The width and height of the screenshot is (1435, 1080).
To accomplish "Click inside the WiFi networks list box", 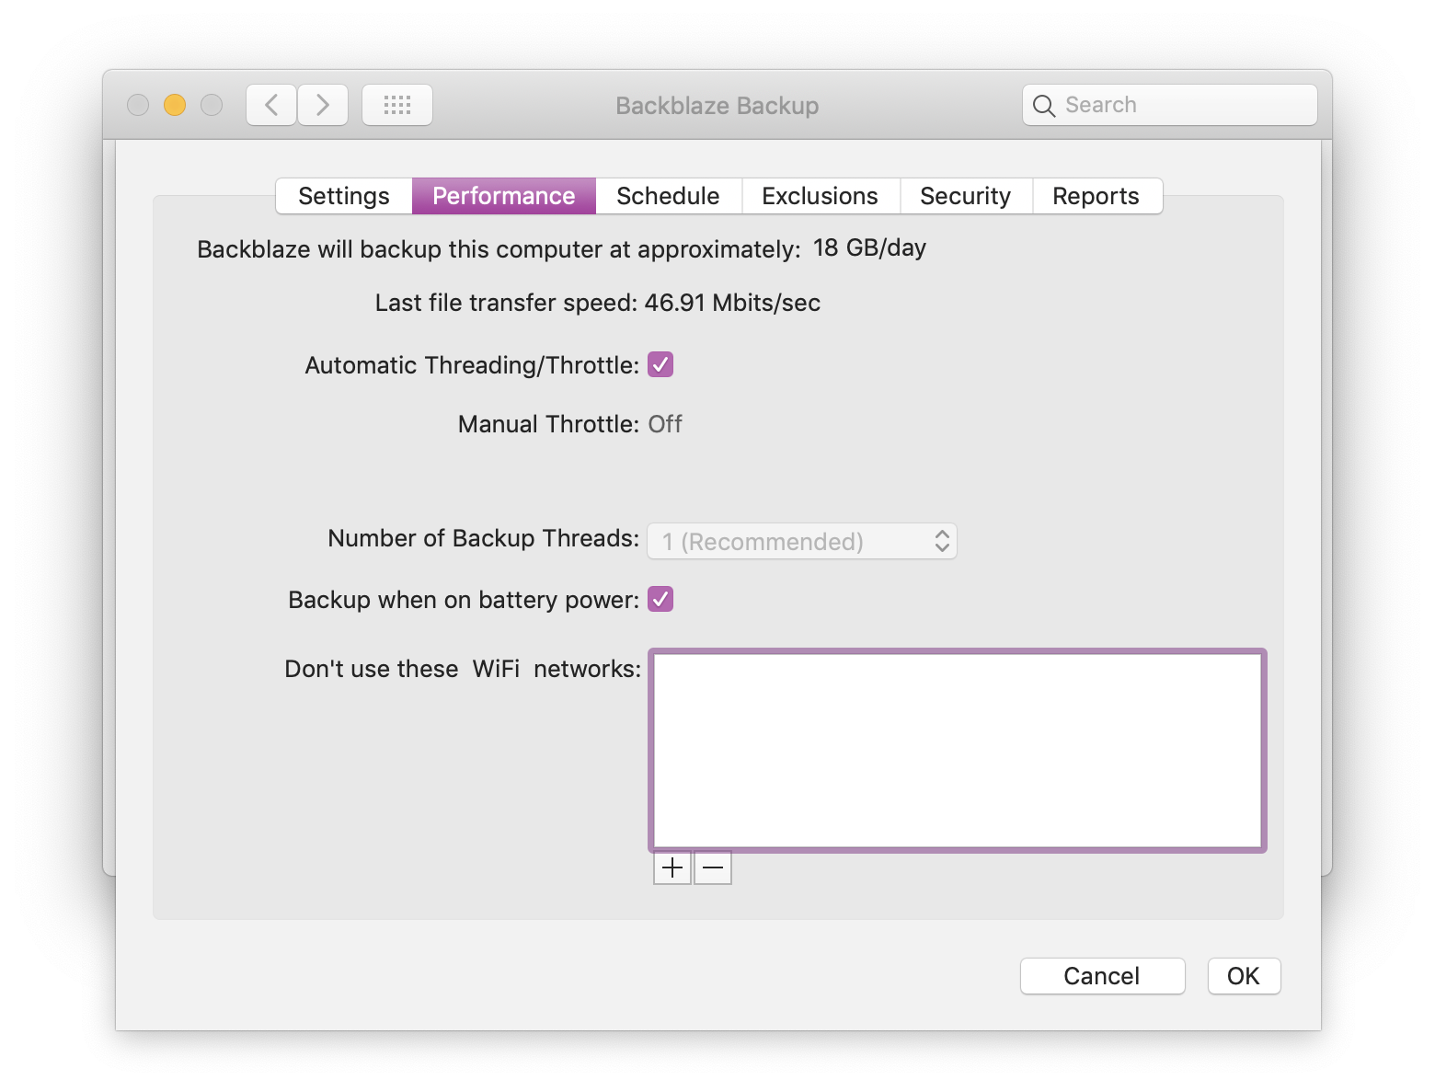I will coord(958,750).
